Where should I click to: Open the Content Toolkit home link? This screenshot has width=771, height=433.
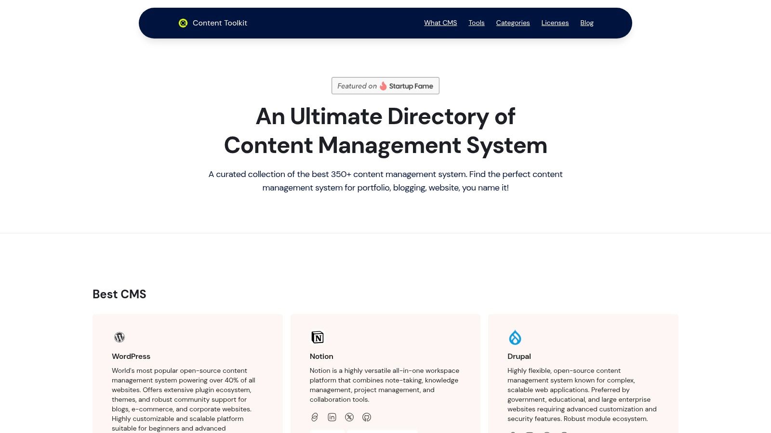[x=213, y=23]
